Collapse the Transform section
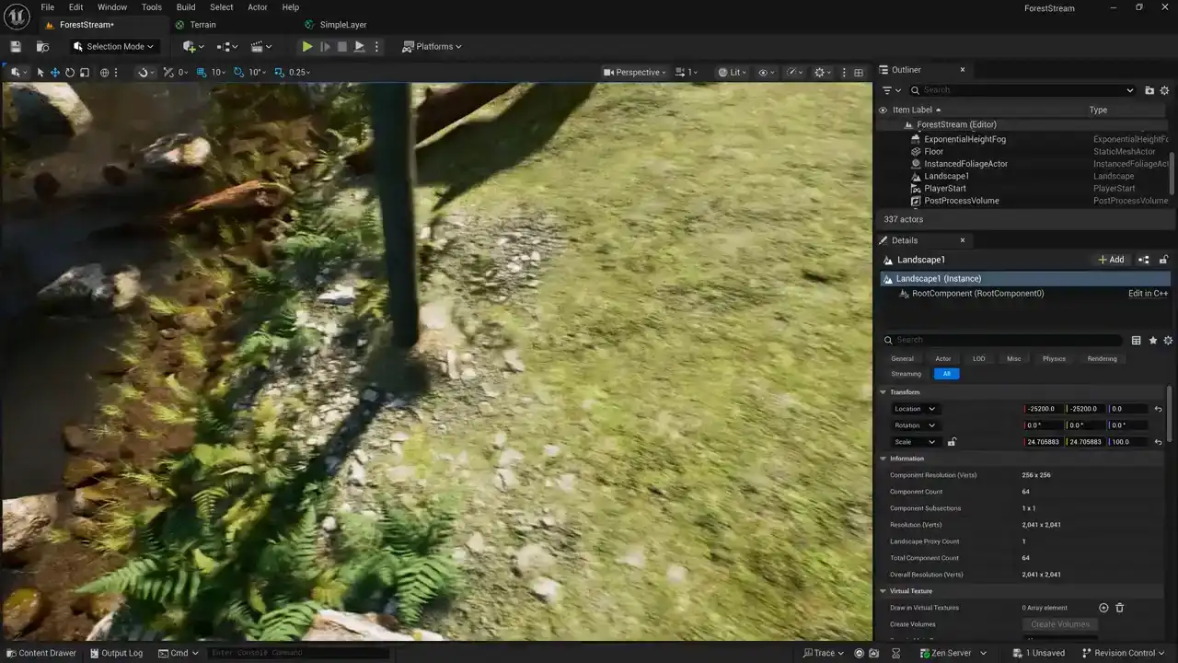Screen dimensions: 1178x663 883,392
